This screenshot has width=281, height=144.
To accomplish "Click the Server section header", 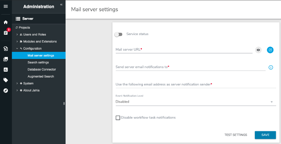I will click(x=39, y=19).
